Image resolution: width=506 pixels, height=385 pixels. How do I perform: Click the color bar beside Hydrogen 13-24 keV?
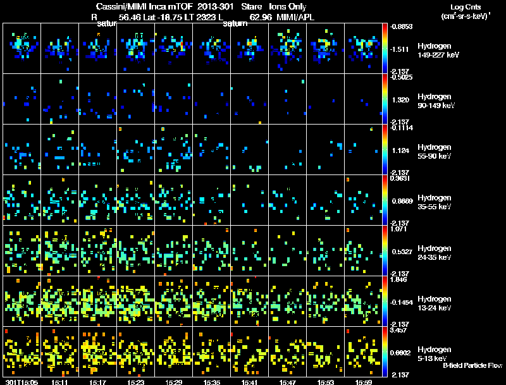[385, 302]
